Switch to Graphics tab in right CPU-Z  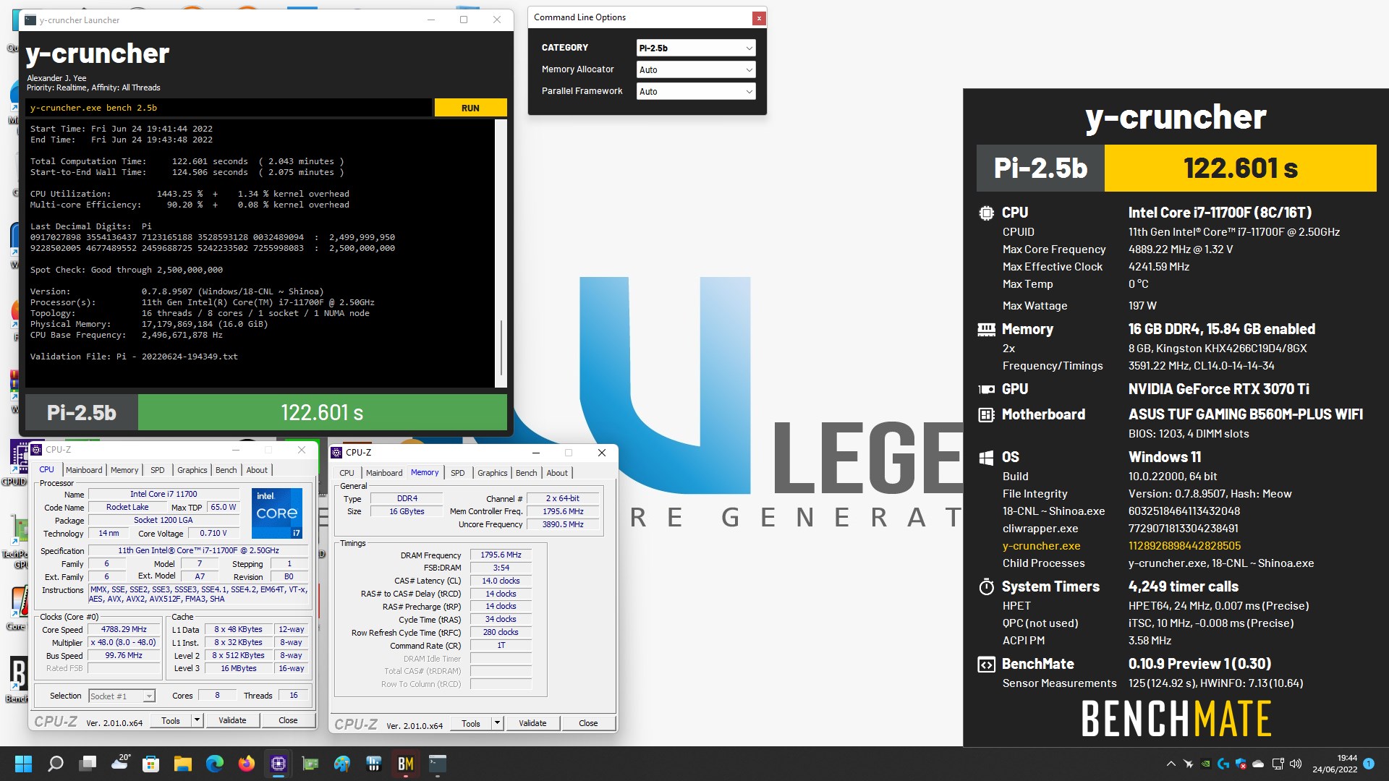(x=493, y=473)
